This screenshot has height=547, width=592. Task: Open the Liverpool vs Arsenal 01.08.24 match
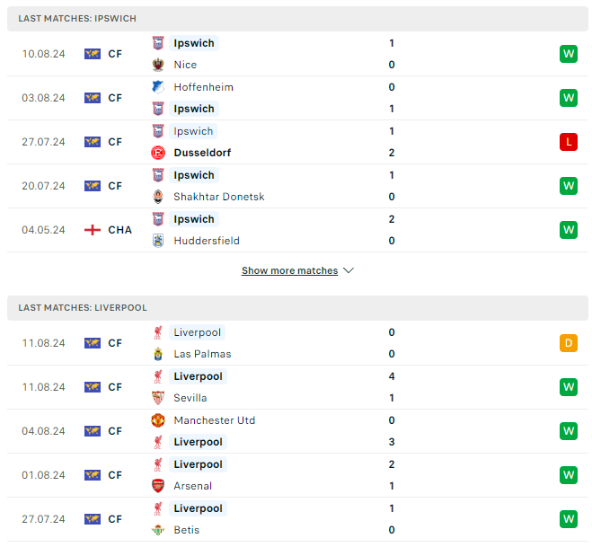point(296,475)
